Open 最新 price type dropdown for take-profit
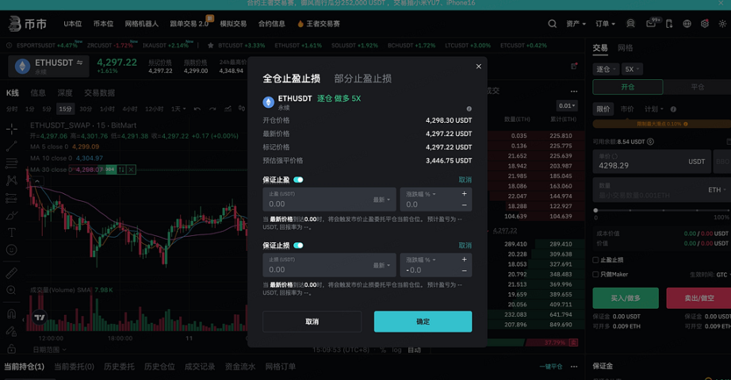Image resolution: width=731 pixels, height=380 pixels. click(381, 199)
